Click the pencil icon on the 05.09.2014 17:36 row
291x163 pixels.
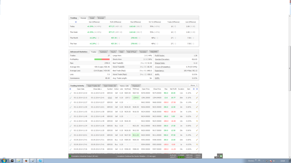point(197,149)
